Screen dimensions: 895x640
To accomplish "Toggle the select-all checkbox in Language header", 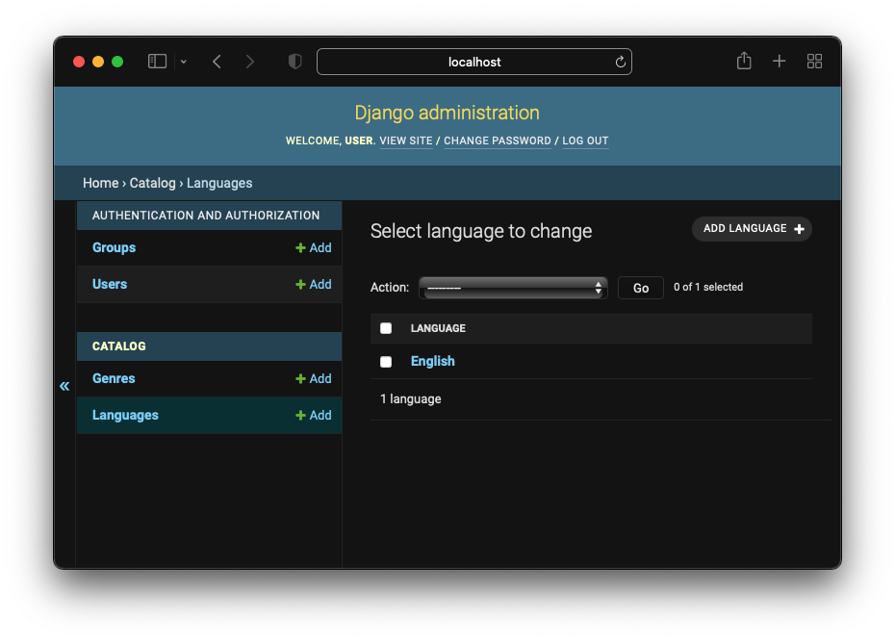I will coord(386,328).
